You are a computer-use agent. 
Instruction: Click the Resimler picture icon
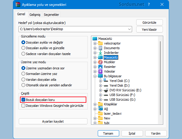coord(100,67)
